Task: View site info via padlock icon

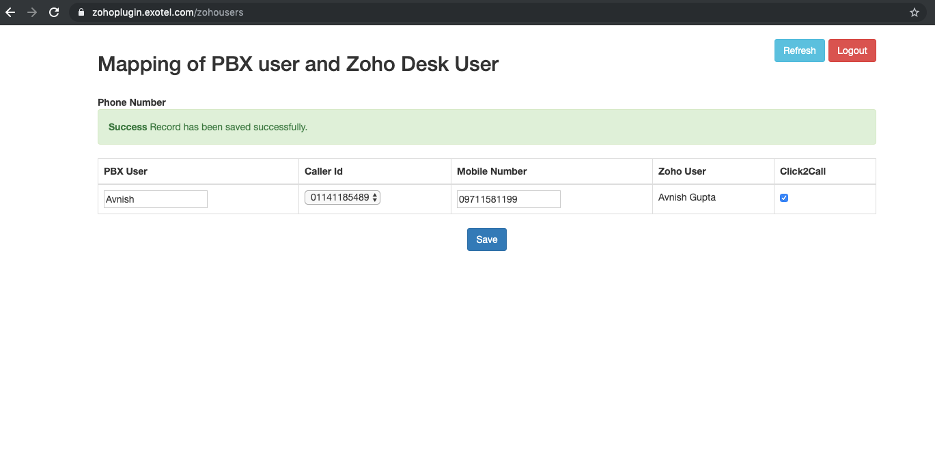Action: [x=81, y=12]
